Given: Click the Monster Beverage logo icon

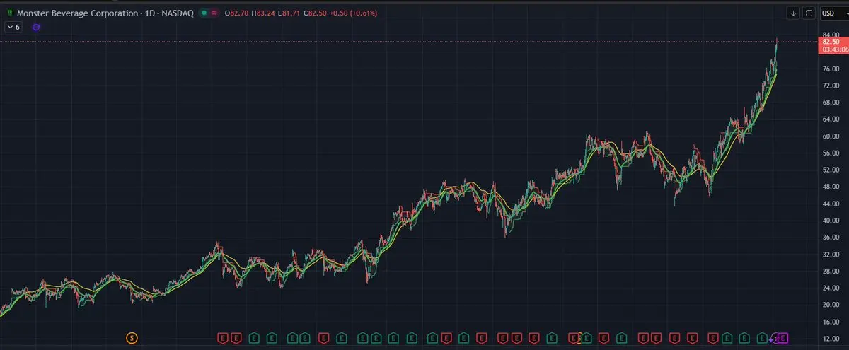Looking at the screenshot, I should (9, 13).
